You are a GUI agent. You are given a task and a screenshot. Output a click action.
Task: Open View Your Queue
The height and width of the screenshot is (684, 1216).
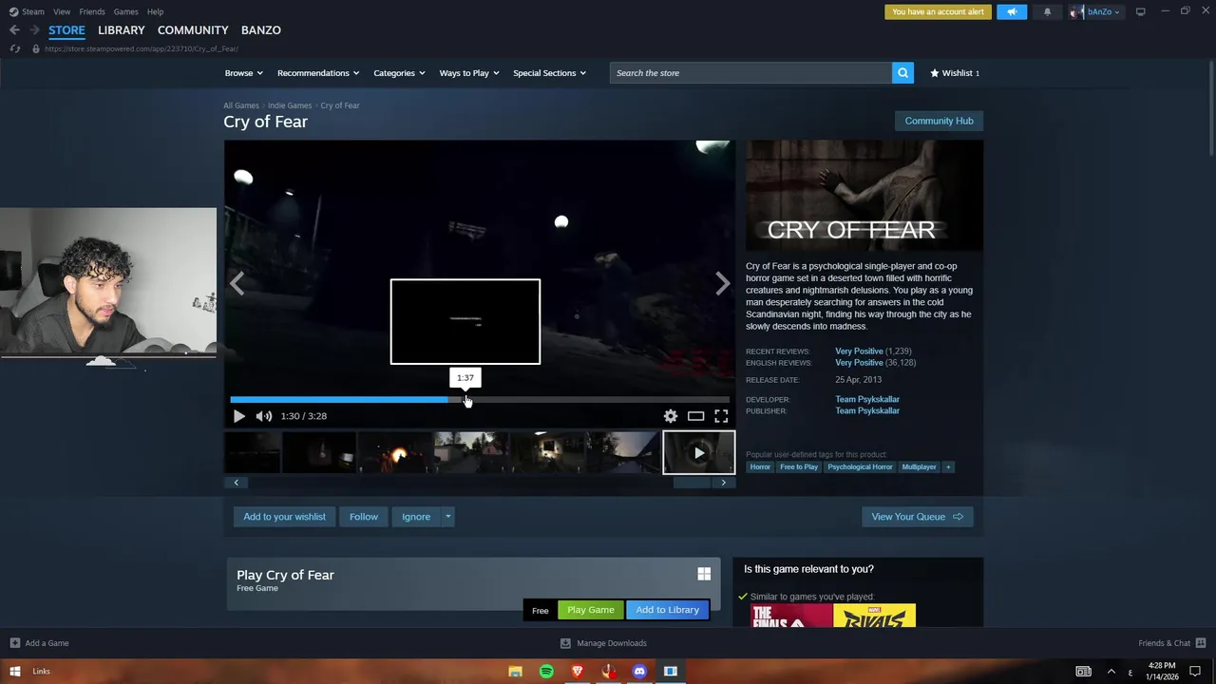coord(917,517)
